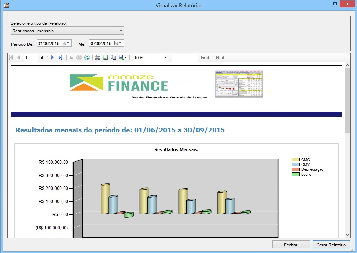Open calendar for Até date

click(x=118, y=43)
